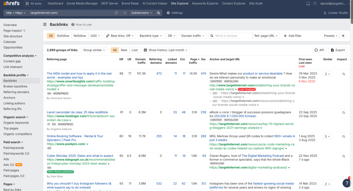Expand Similar 5 for peekpro row
The width and height of the screenshot is (353, 191).
(327, 136)
